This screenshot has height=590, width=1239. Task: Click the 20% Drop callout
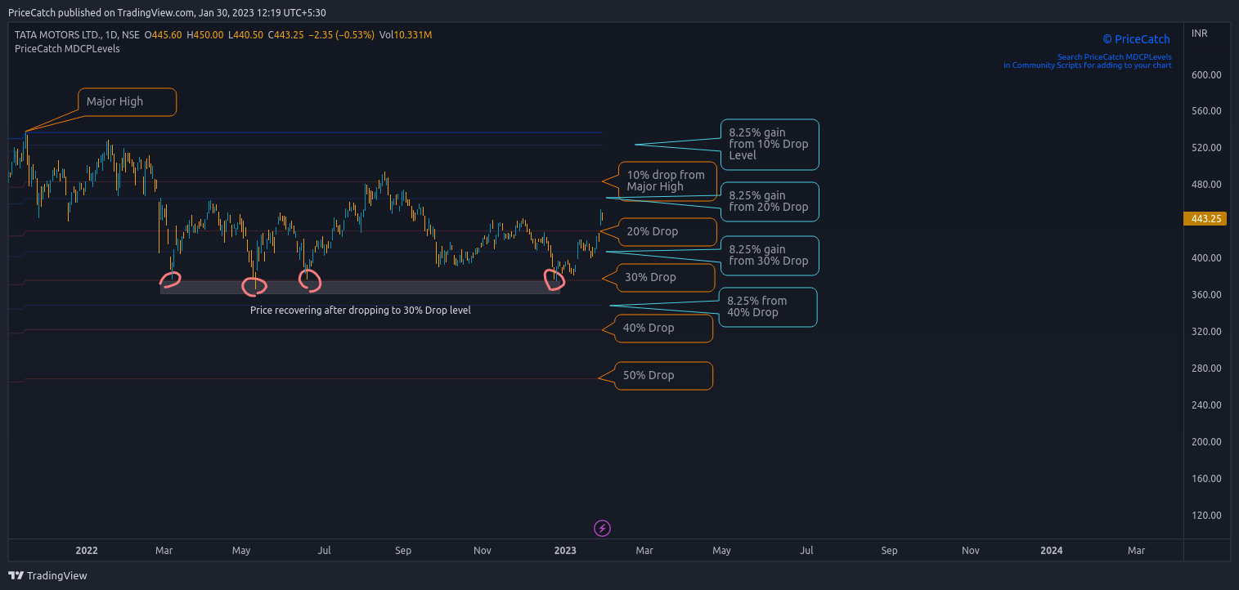(667, 232)
